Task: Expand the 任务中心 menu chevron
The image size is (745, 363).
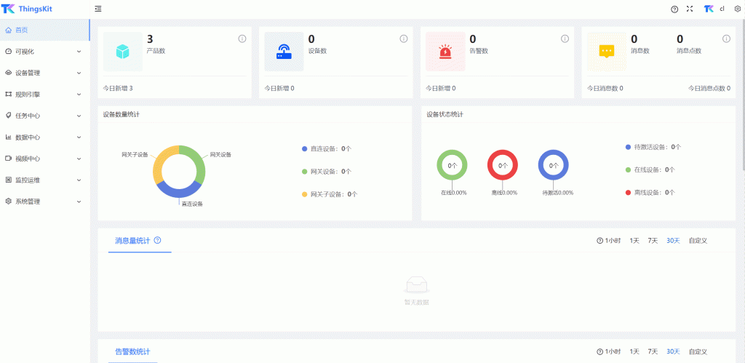Action: (x=79, y=116)
